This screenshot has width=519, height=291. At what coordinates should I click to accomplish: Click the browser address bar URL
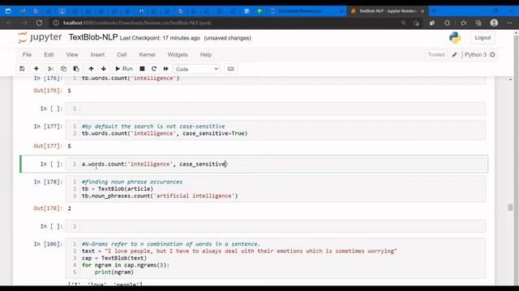[x=137, y=23]
